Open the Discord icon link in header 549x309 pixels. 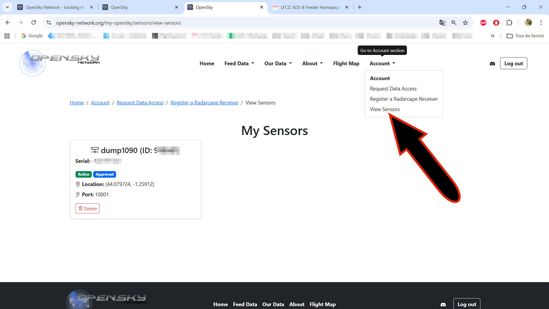pos(492,64)
